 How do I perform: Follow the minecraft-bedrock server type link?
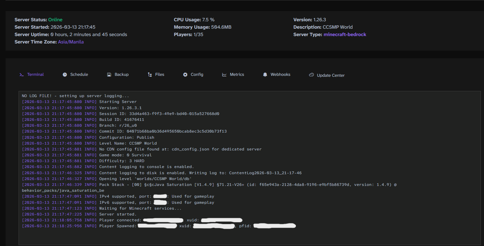(x=345, y=35)
